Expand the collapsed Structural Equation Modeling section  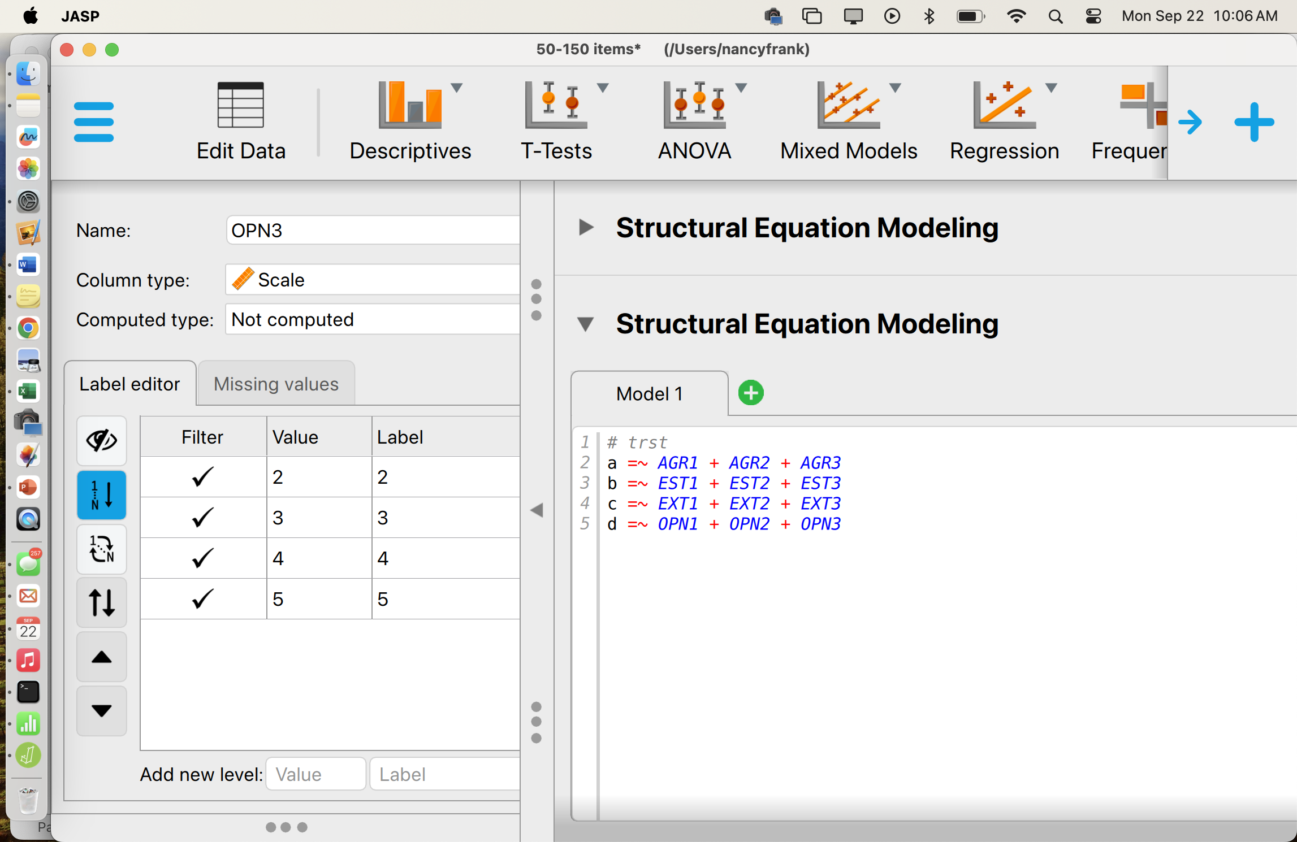tap(586, 228)
